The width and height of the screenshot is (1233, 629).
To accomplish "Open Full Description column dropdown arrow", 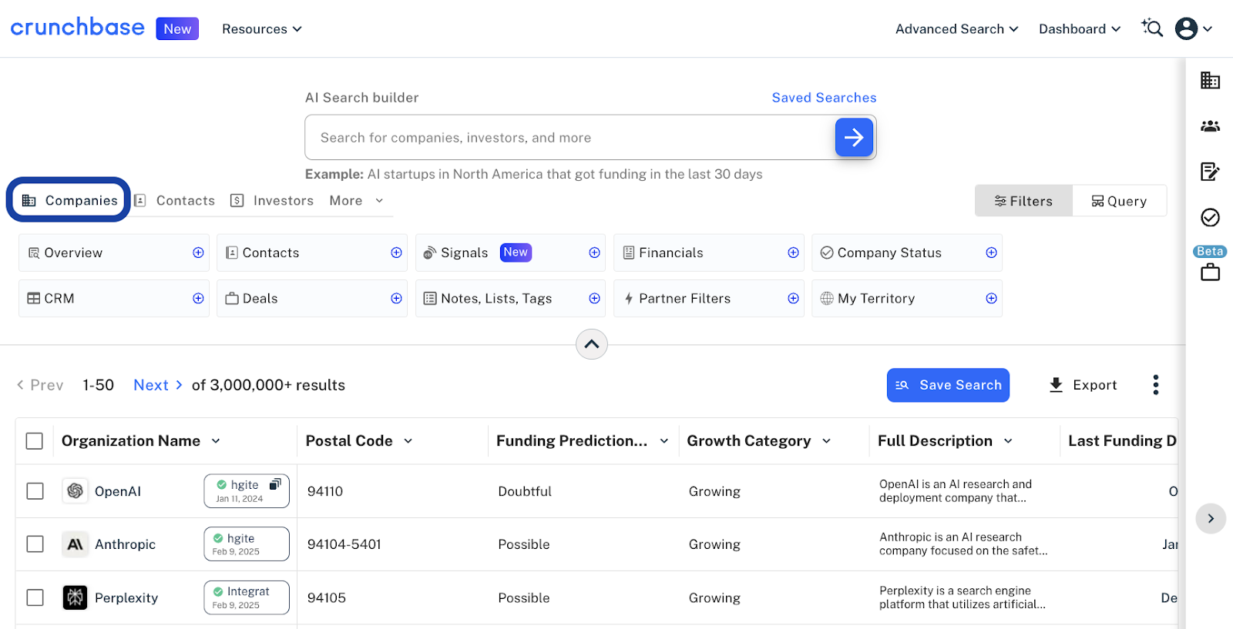I will pos(1008,441).
